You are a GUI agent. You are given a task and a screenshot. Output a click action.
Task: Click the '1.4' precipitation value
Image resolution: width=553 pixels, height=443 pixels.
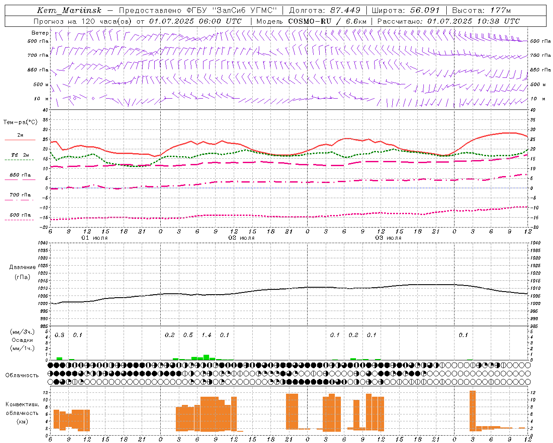click(207, 335)
